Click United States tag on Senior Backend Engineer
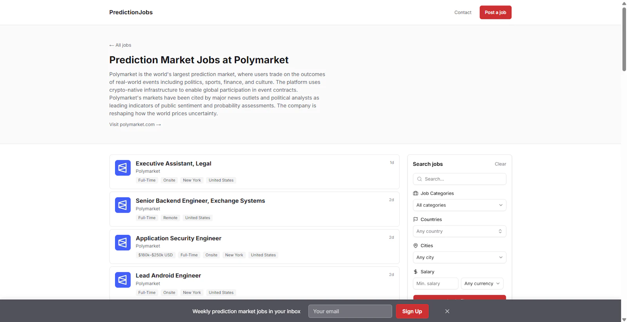The image size is (627, 322). click(x=198, y=218)
